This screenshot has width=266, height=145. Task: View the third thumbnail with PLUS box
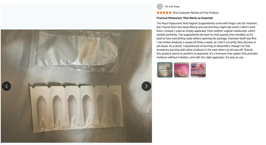tap(198, 70)
